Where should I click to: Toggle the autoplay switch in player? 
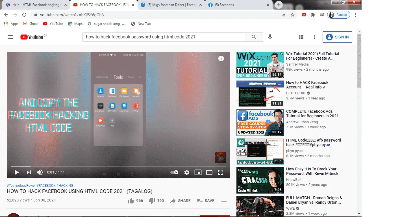click(175, 172)
